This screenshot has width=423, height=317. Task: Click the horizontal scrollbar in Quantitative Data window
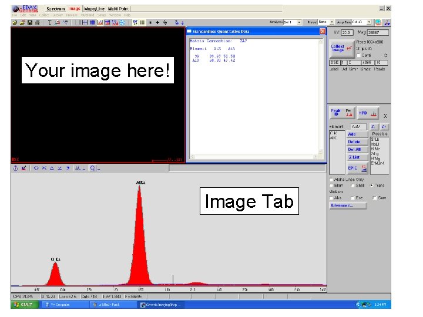[x=254, y=156]
